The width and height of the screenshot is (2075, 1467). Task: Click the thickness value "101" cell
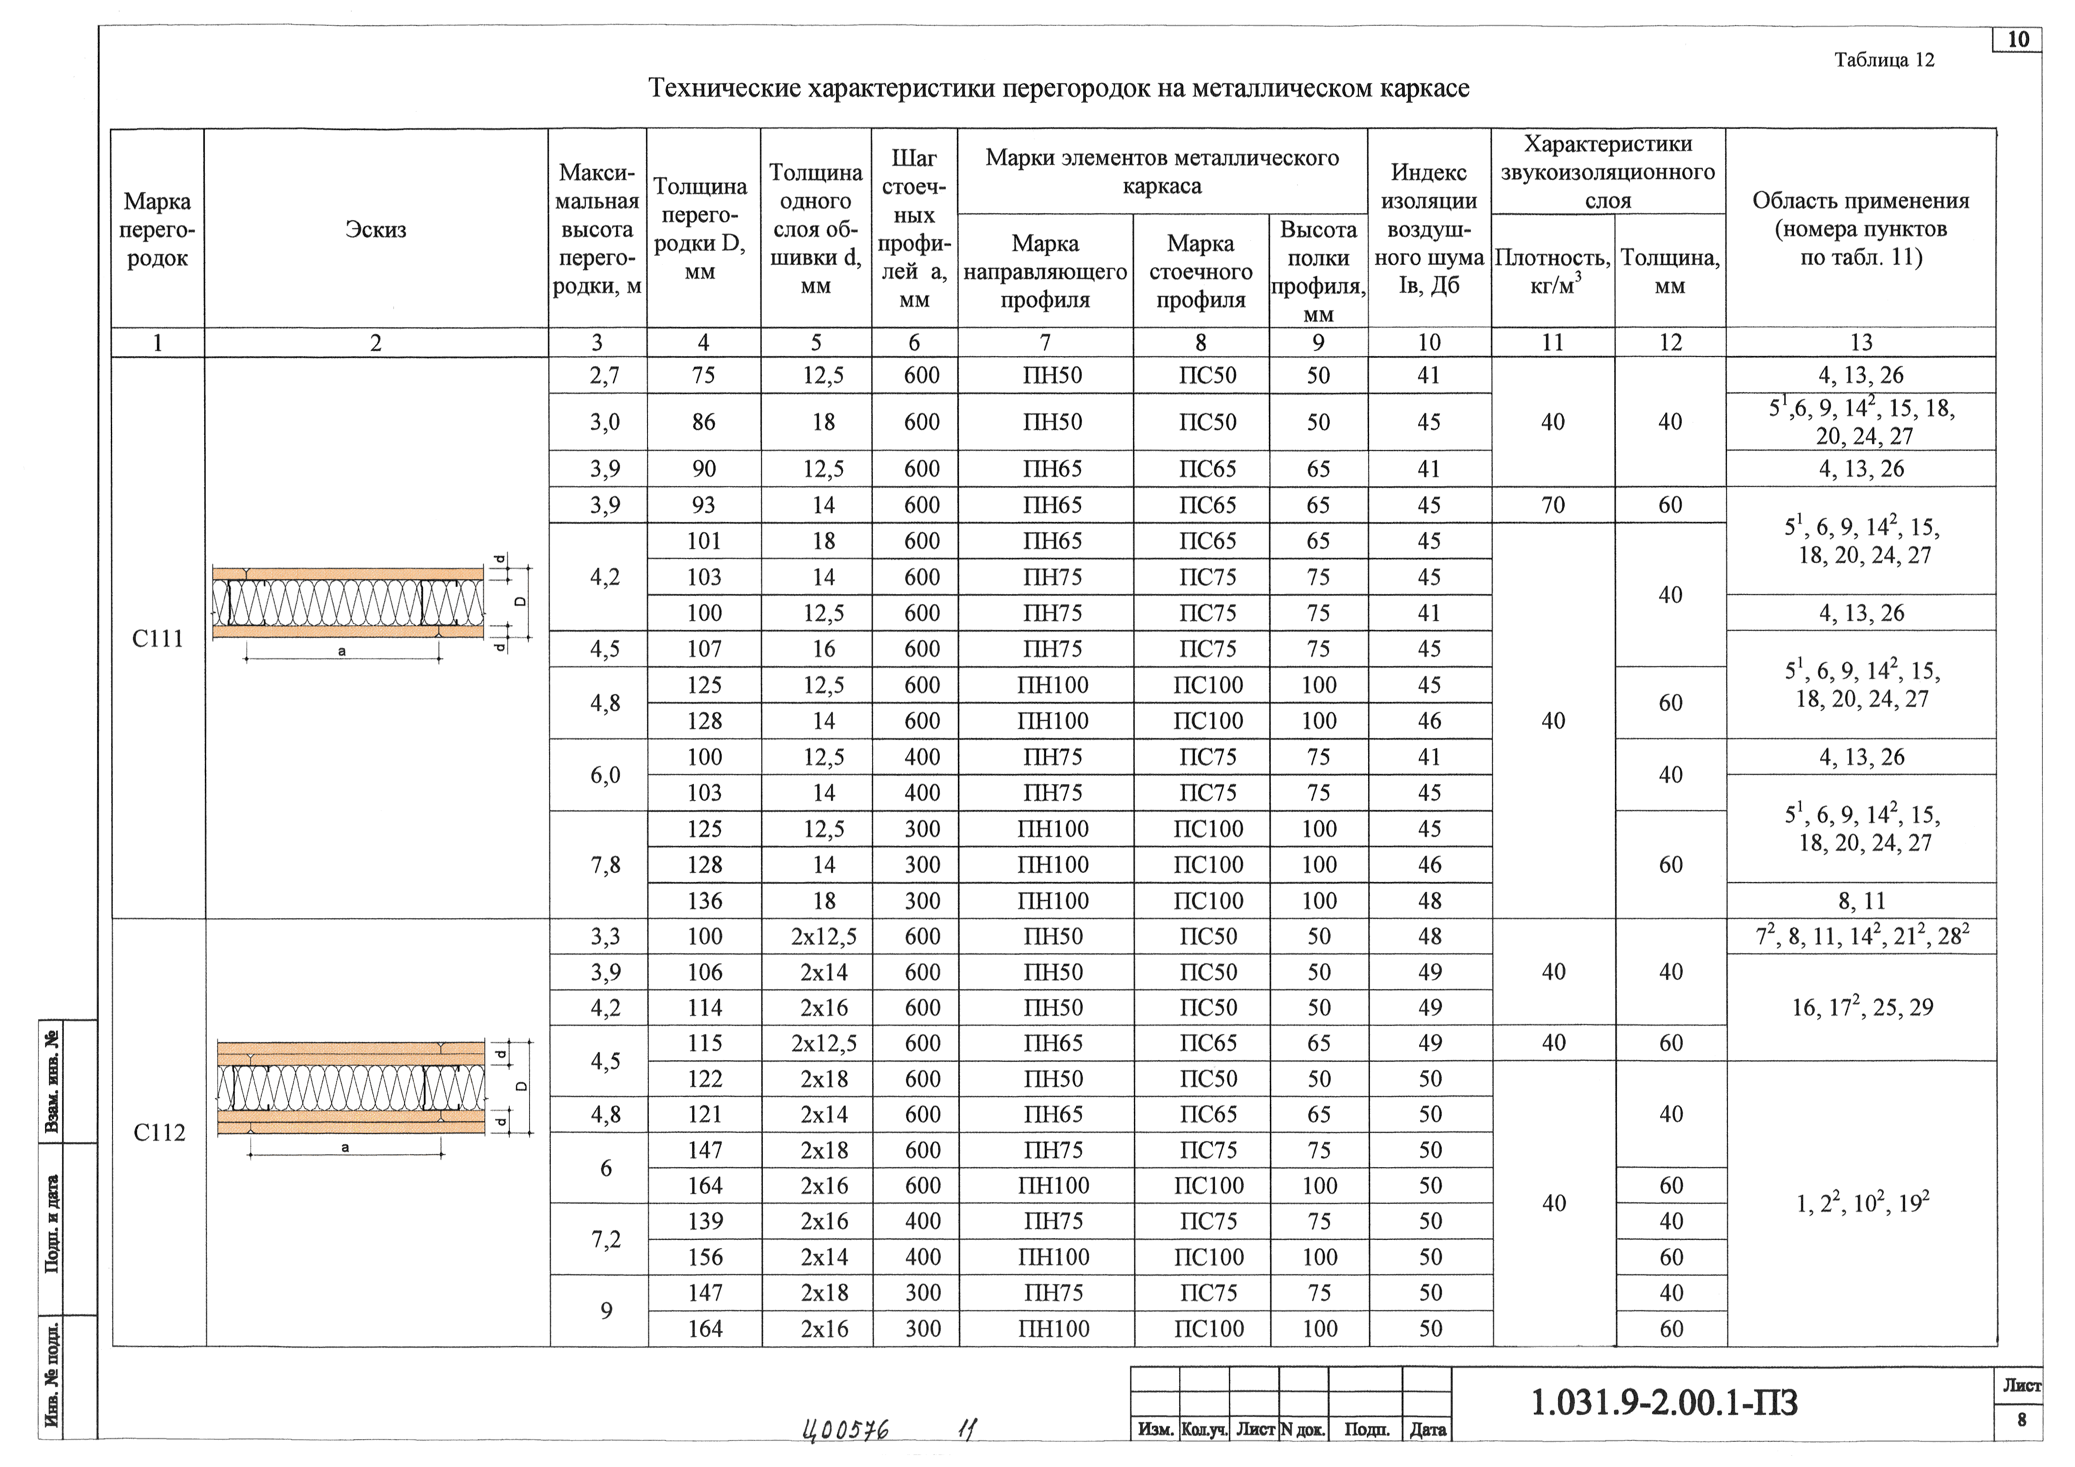[x=704, y=541]
